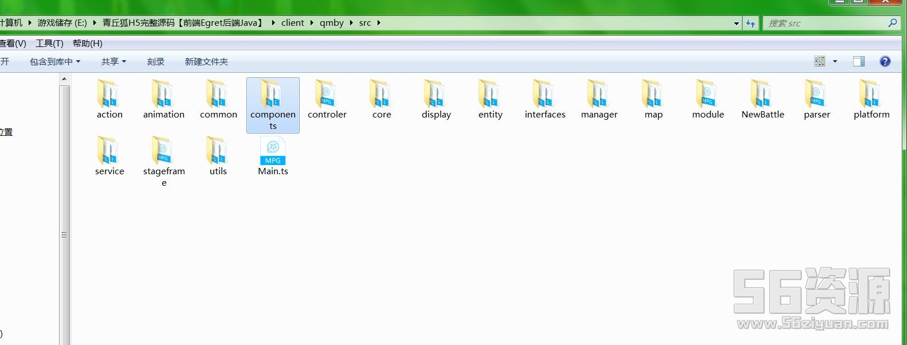Open the 工具(T) menu

[x=49, y=44]
